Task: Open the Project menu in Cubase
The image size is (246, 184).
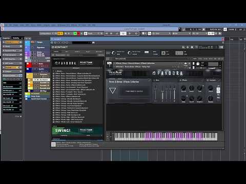Action: (16, 25)
